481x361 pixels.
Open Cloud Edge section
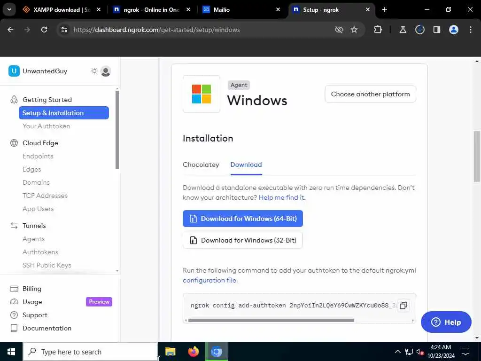[x=40, y=143]
